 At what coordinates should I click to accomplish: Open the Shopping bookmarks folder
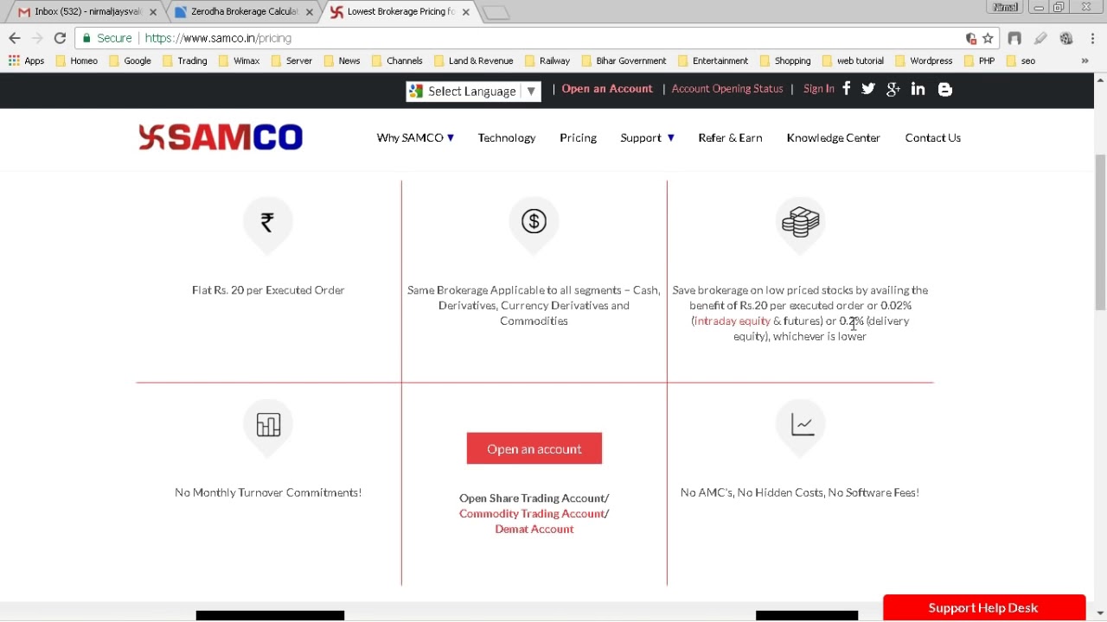point(785,60)
